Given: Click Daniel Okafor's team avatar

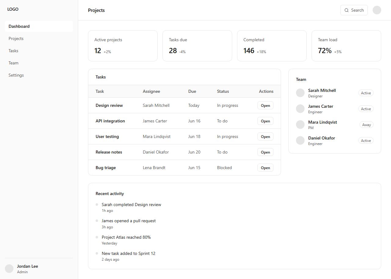Looking at the screenshot, I should (x=300, y=140).
